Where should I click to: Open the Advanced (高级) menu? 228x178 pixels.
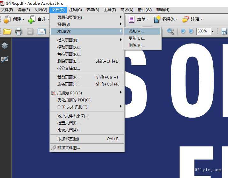coord(127,10)
